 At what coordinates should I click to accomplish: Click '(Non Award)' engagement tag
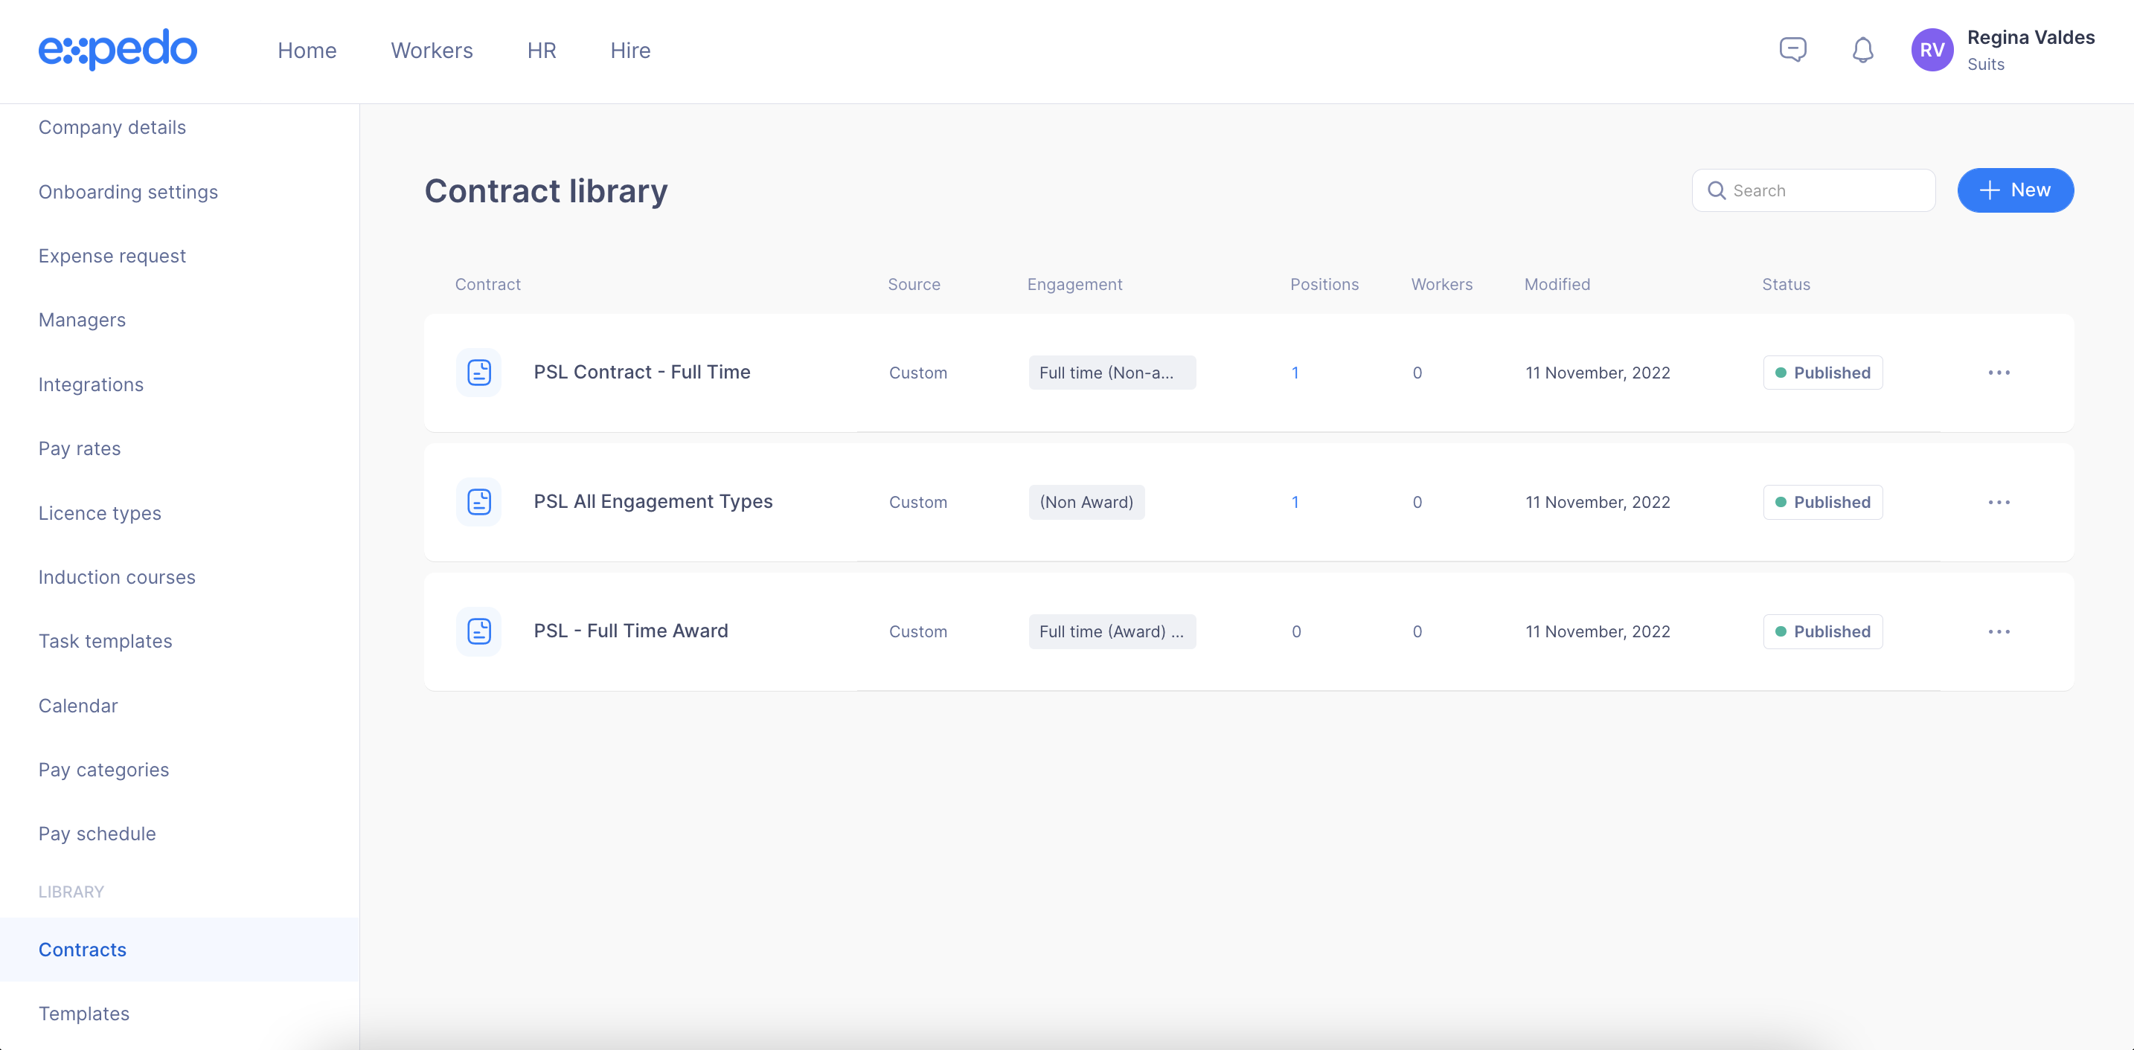pos(1086,502)
